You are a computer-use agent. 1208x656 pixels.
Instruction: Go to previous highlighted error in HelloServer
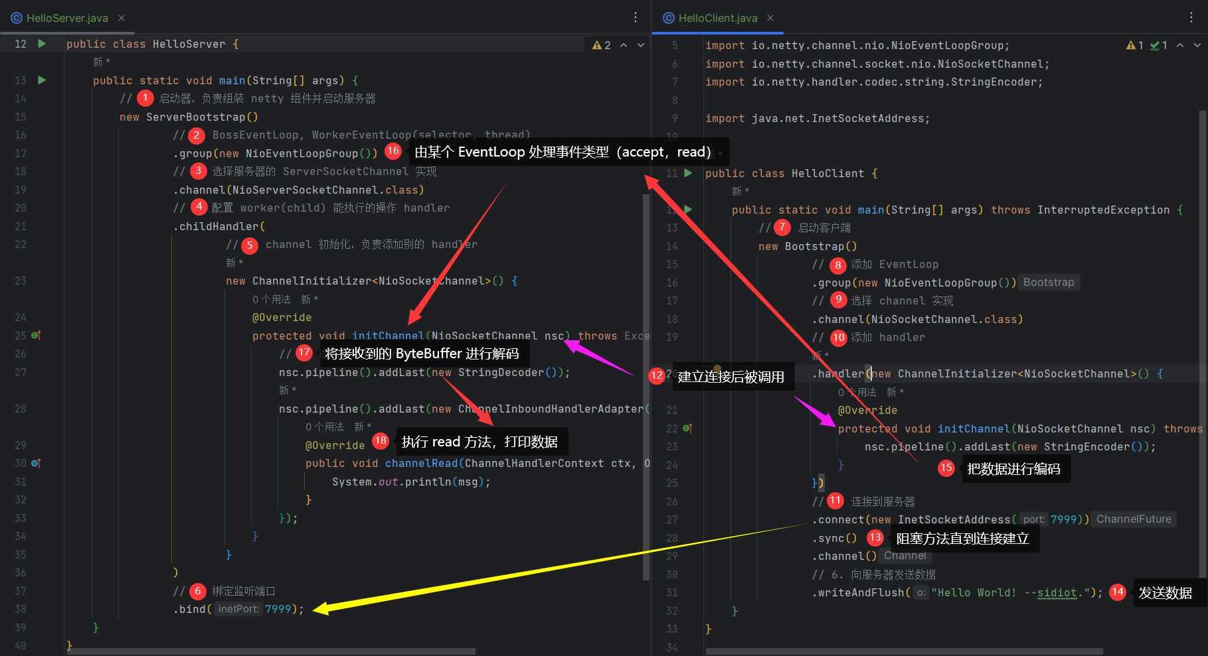click(624, 45)
